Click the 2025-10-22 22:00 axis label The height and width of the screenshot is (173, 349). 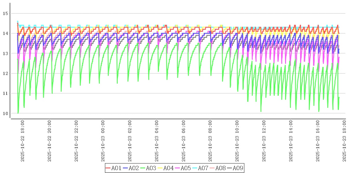pos(76,141)
